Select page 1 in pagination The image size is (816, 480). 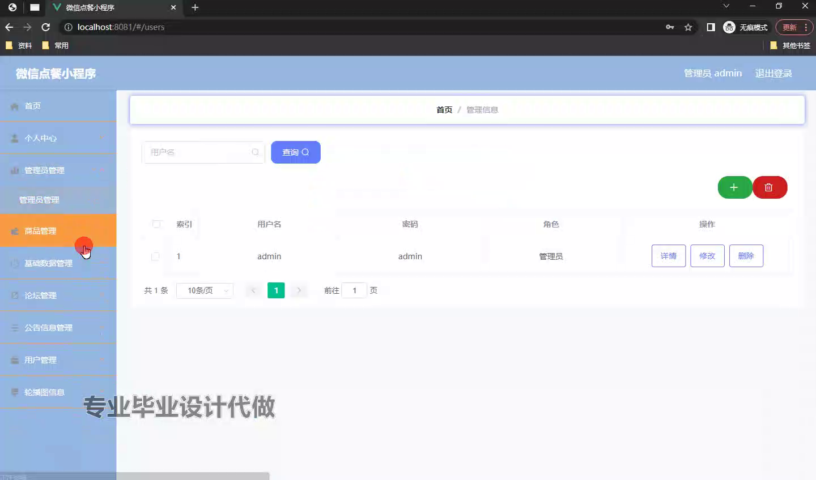coord(276,290)
